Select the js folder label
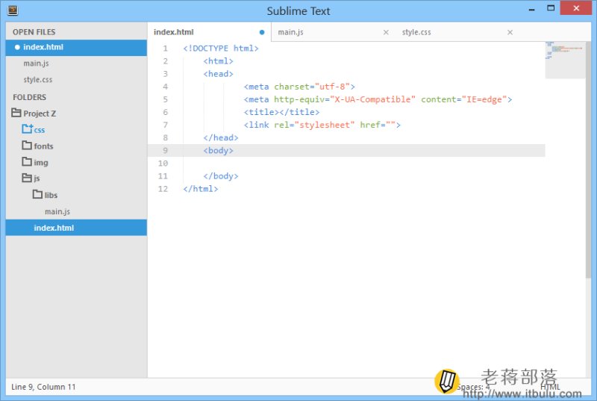 click(37, 178)
